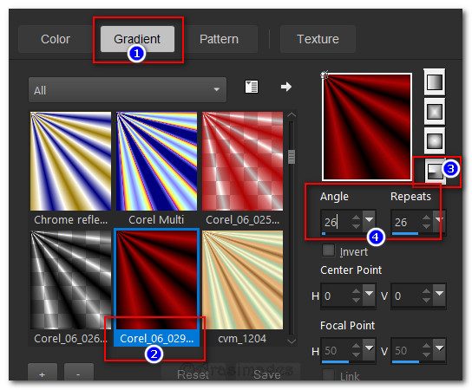Increase Focal Point V with up arrow
472x390 pixels.
click(x=426, y=346)
